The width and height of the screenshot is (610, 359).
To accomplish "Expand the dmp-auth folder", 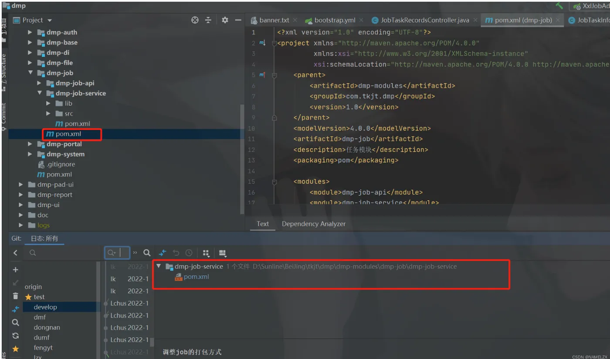I will 30,32.
